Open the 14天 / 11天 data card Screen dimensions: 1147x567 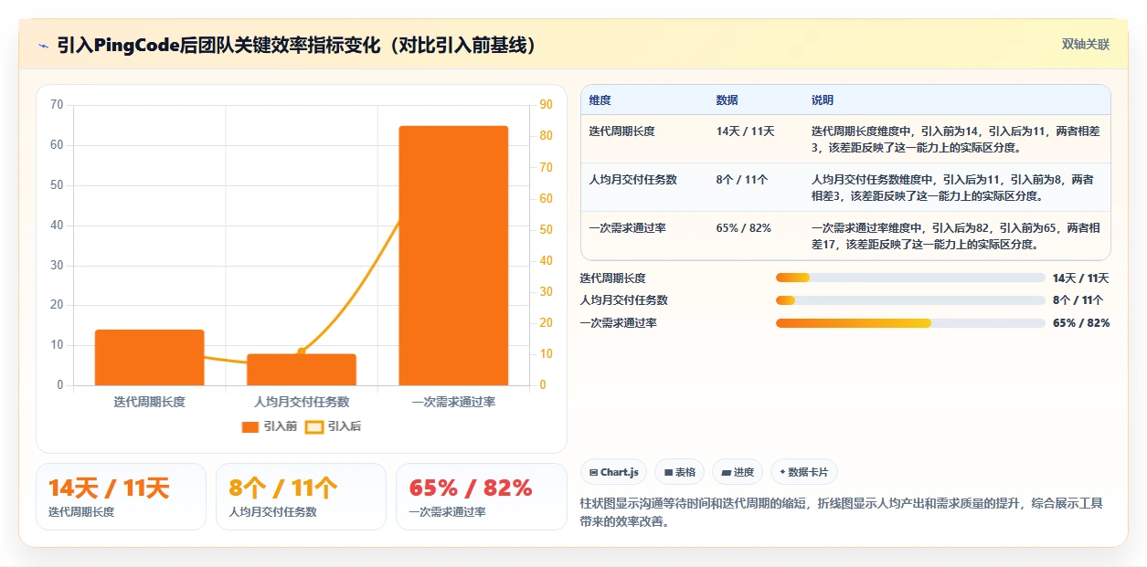coord(121,497)
